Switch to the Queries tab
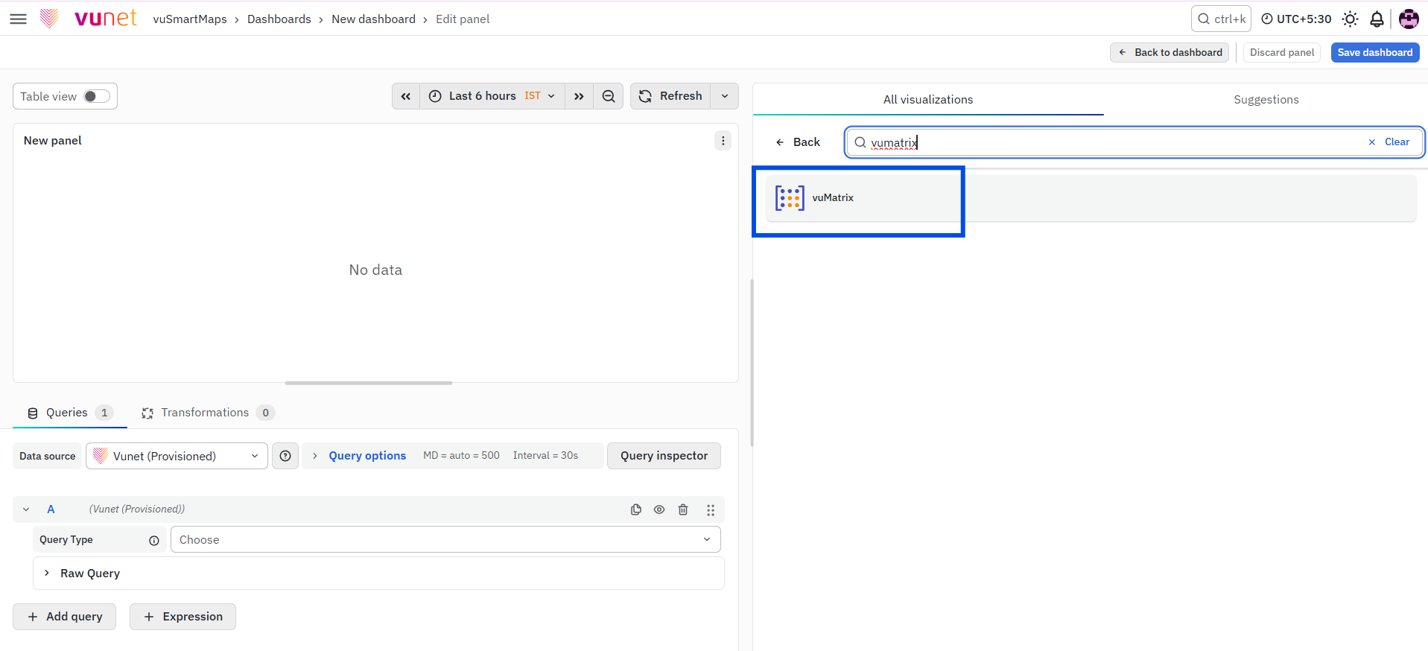Screen dimensions: 1428x651 click(x=70, y=413)
